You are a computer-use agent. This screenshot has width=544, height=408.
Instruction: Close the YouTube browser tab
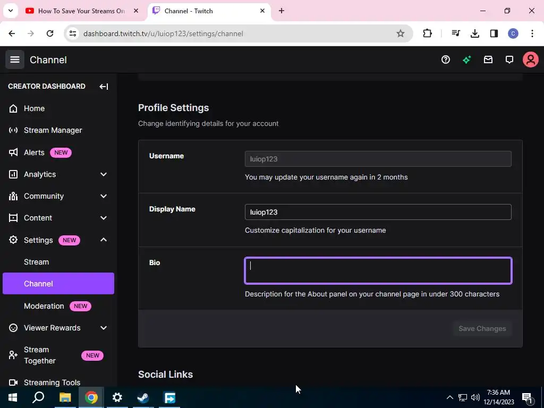136,11
